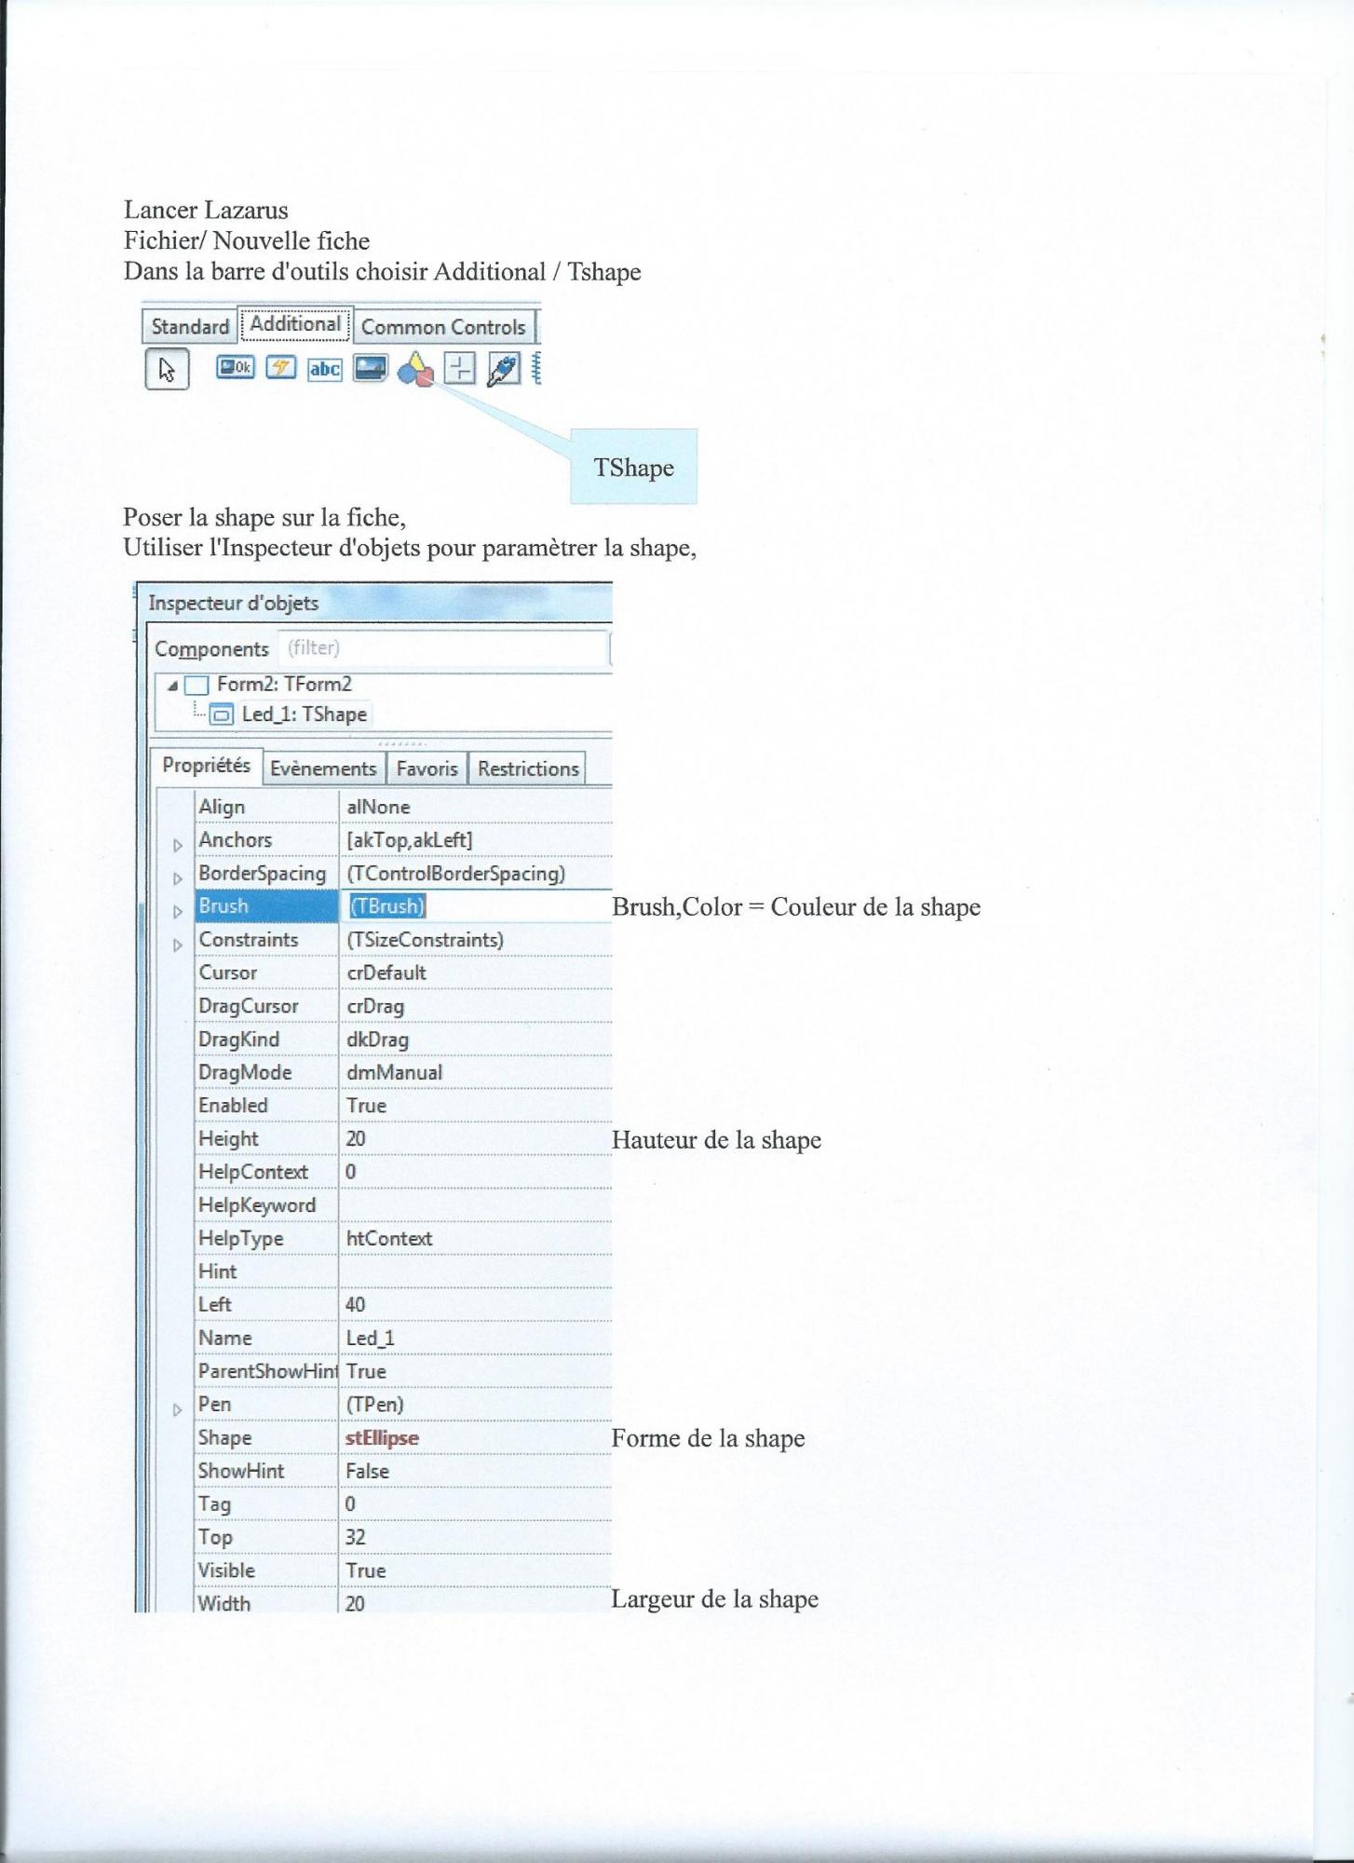Click the [akTop,akLeft] Anchors value
The height and width of the screenshot is (1863, 1354).
click(x=410, y=840)
